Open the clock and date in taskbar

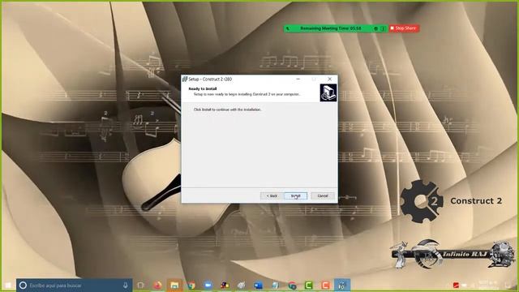pos(487,285)
